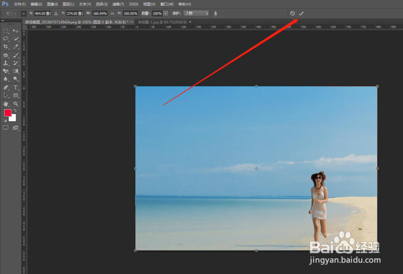Cancel the transform with the circle-slash icon
The width and height of the screenshot is (403, 274).
pyautogui.click(x=293, y=13)
